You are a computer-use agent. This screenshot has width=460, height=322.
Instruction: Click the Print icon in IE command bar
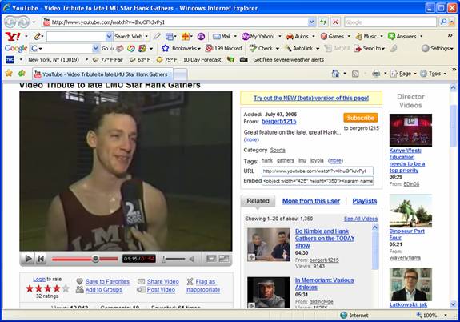376,74
